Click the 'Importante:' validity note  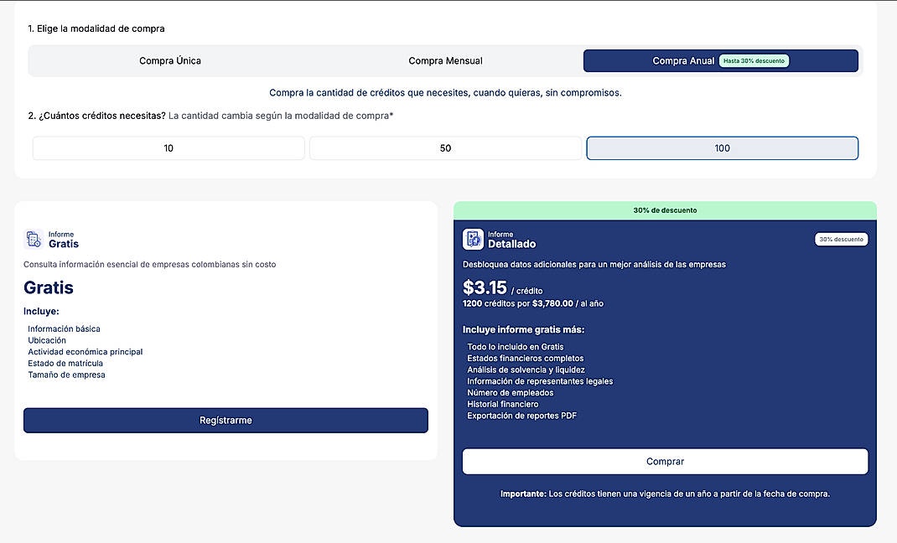[665, 494]
